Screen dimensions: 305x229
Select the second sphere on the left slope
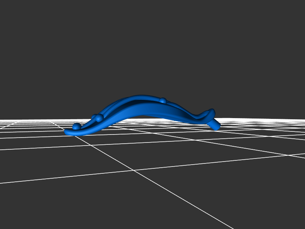point(99,117)
